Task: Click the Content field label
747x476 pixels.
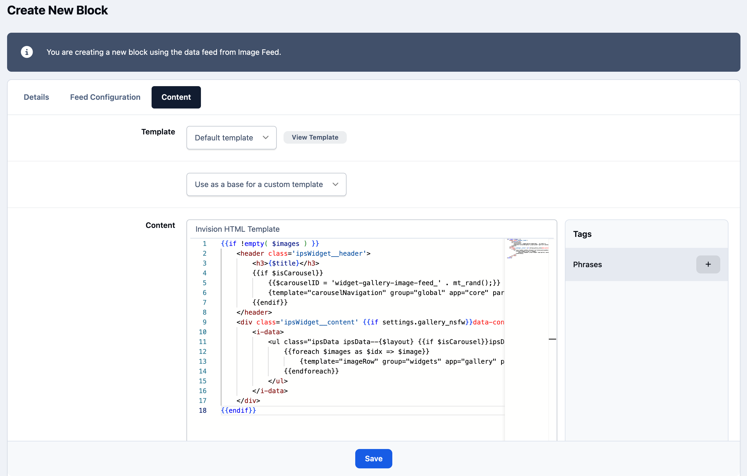Action: (160, 225)
